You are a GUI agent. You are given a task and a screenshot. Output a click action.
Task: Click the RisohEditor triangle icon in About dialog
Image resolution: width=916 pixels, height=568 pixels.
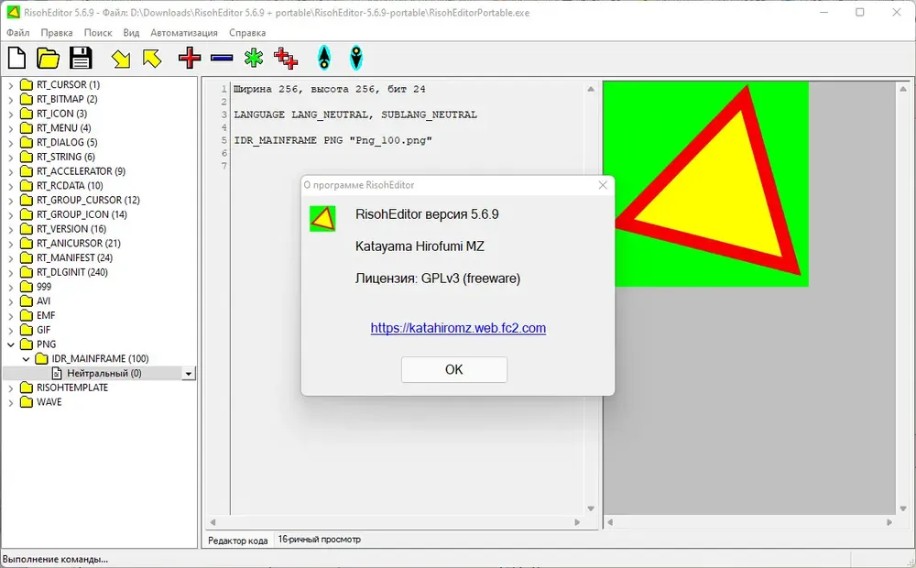coord(322,219)
